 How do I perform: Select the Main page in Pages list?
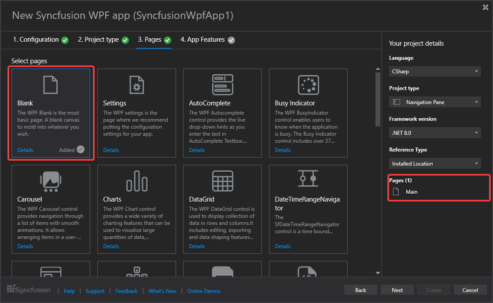pos(412,192)
